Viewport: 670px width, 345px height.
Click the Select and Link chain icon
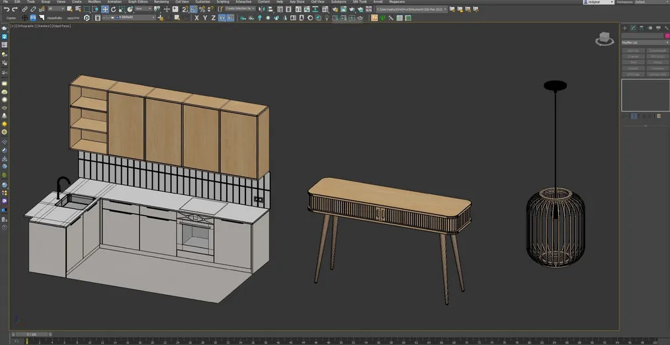pyautogui.click(x=25, y=9)
